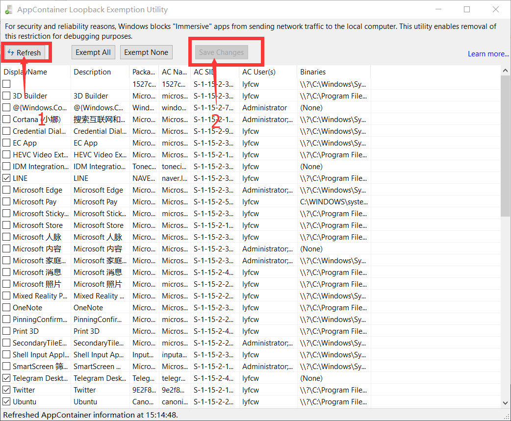Click Input... package cell for Shell Input

[143, 354]
